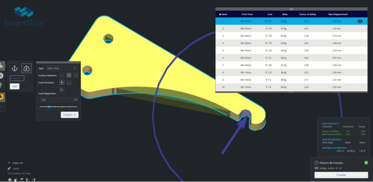
Task: Choose the circular surface selection icon
Action: click(69, 76)
